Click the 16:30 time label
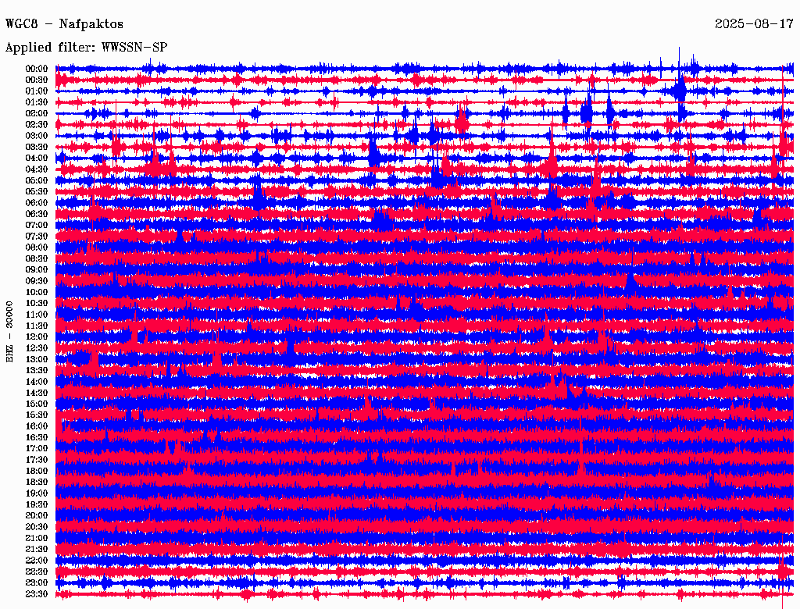Viewport: 800px width, 609px height. click(37, 438)
